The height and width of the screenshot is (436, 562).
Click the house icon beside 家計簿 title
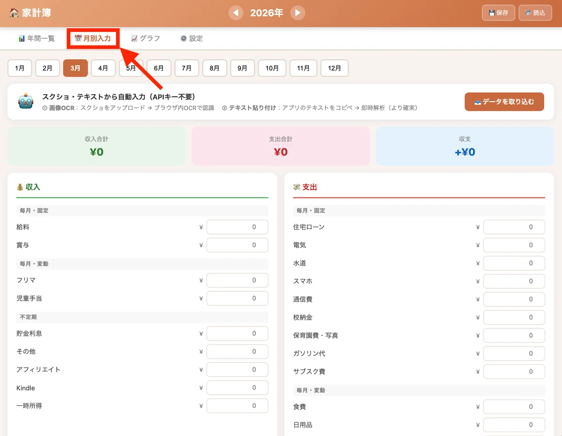pos(14,13)
